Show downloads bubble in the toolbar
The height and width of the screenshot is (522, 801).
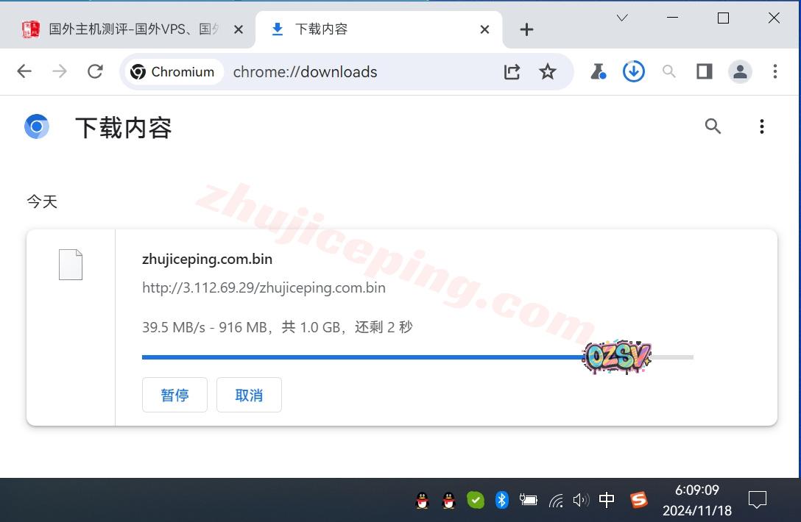coord(633,71)
